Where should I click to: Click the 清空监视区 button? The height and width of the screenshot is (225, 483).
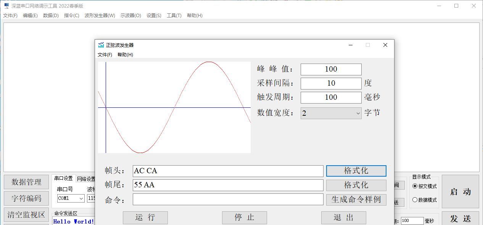tap(25, 215)
